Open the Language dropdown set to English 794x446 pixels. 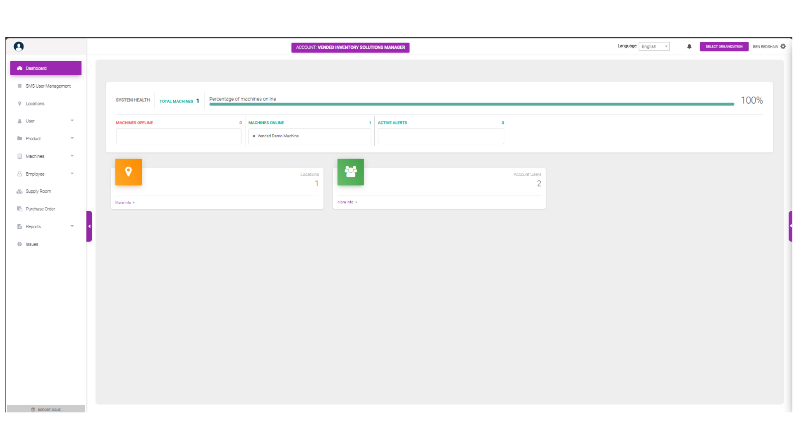pyautogui.click(x=654, y=46)
